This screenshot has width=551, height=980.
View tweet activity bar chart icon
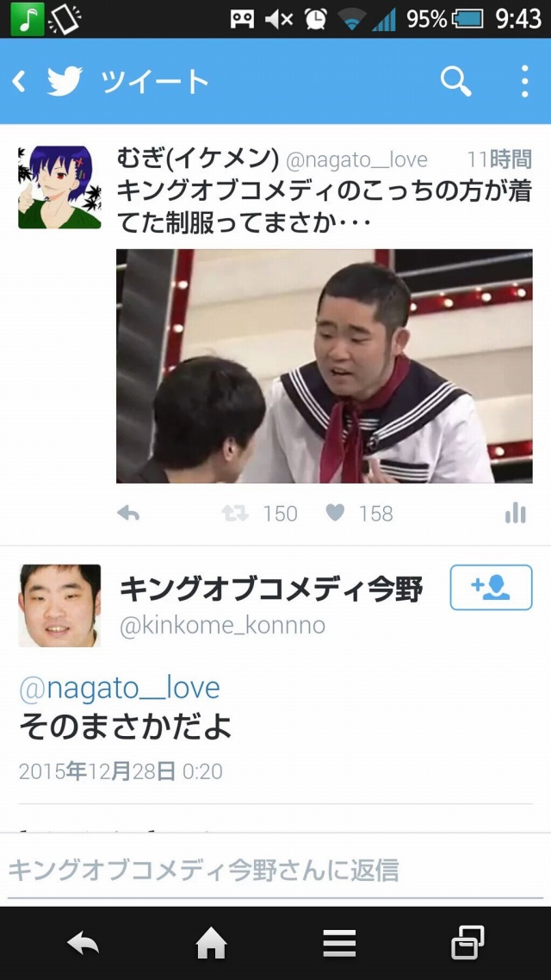516,513
